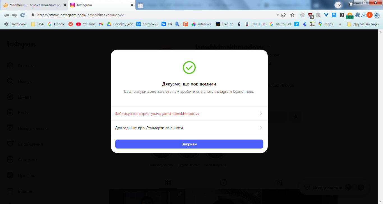Close the Instagram browser tab

(x=132, y=5)
